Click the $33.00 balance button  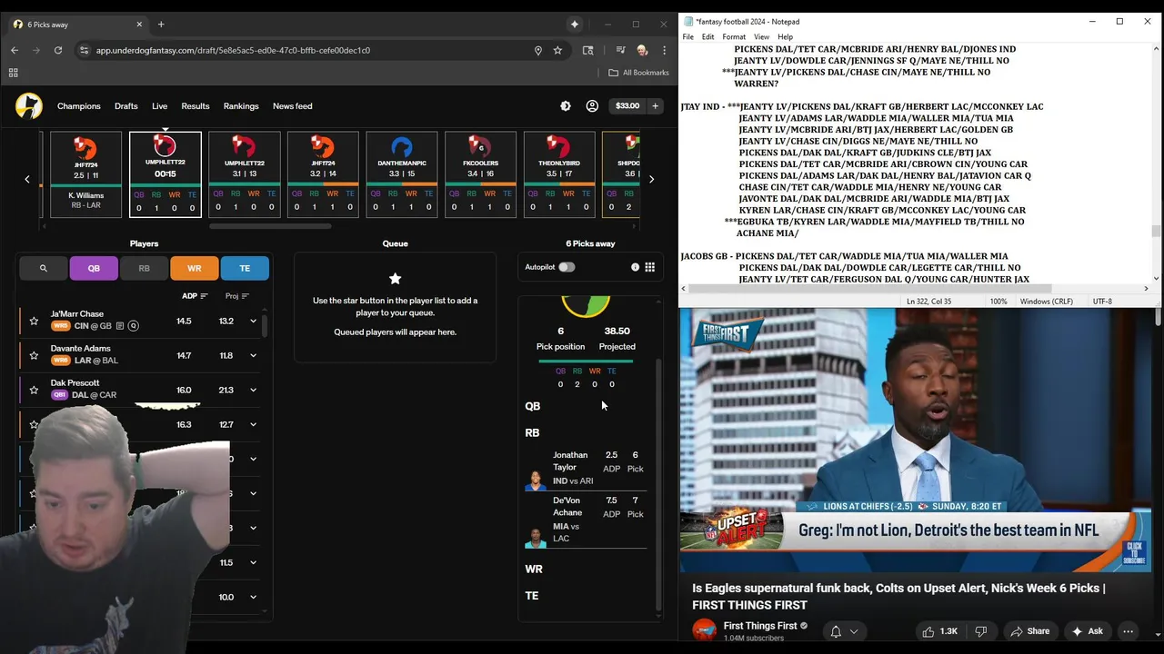pos(627,106)
